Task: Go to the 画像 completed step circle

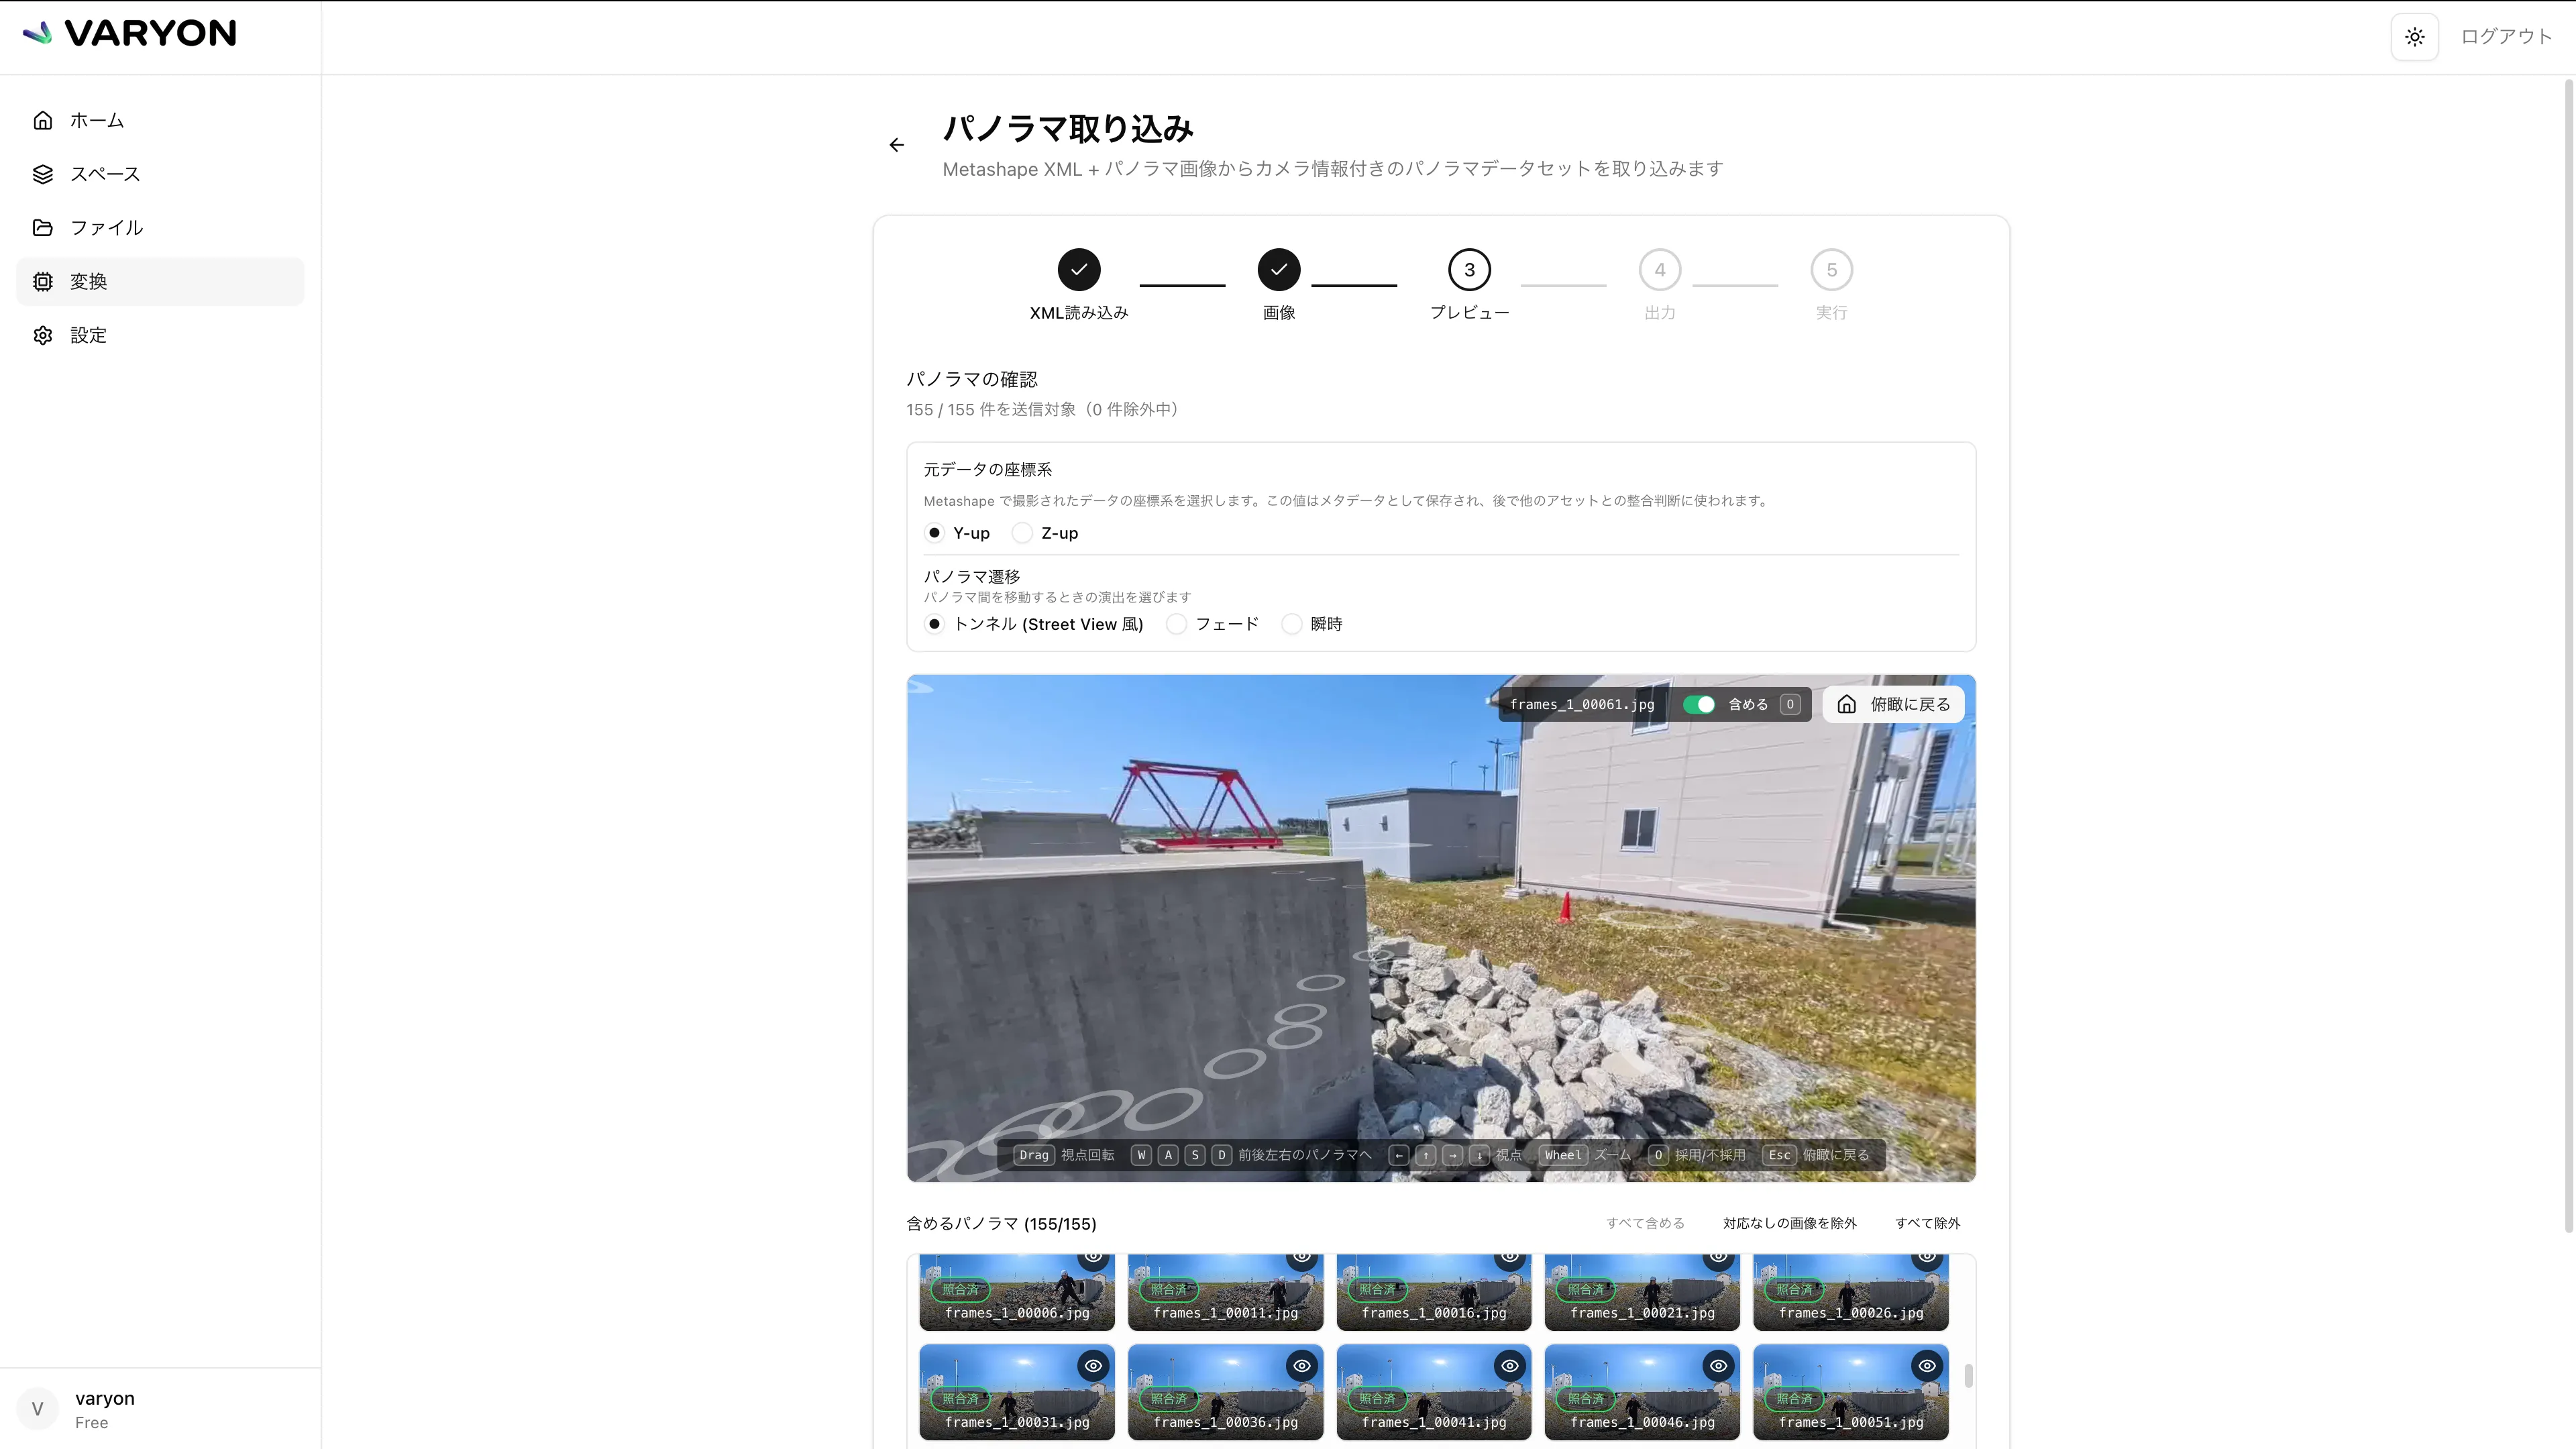Action: point(1279,269)
